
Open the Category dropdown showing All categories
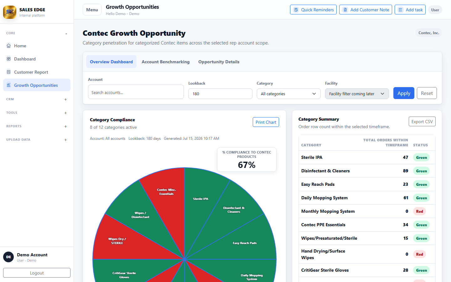pyautogui.click(x=288, y=94)
